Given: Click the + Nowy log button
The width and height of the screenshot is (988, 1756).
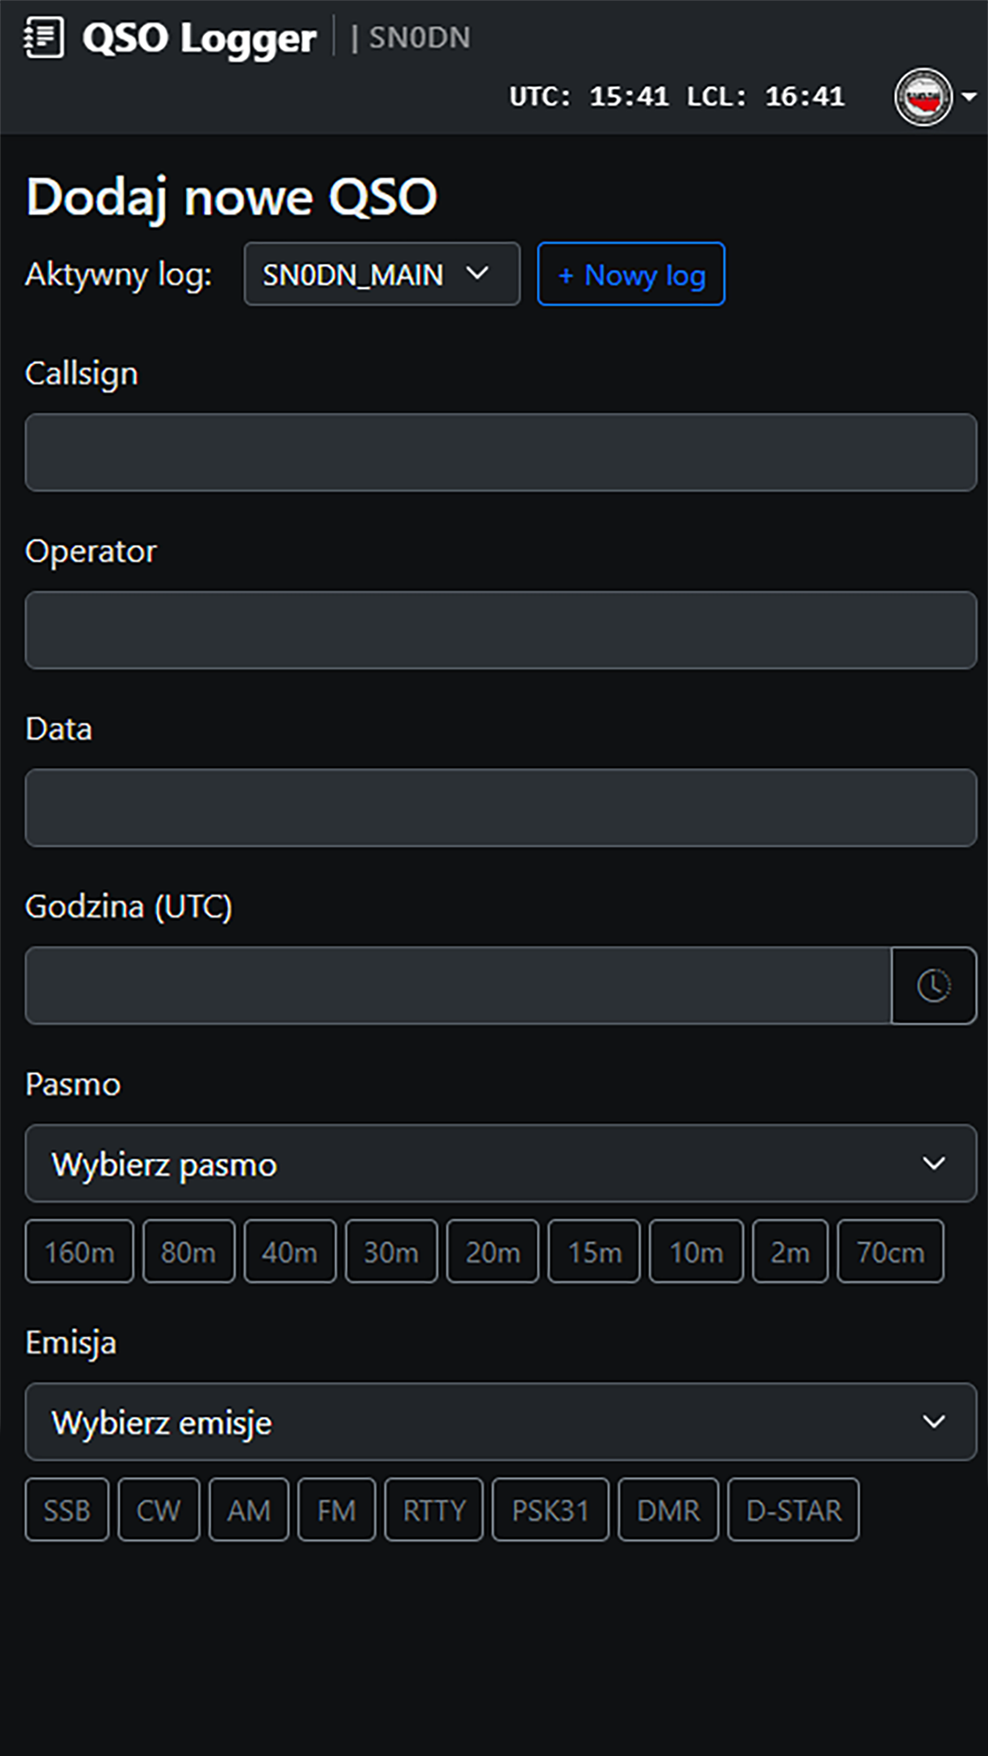Looking at the screenshot, I should click(631, 273).
